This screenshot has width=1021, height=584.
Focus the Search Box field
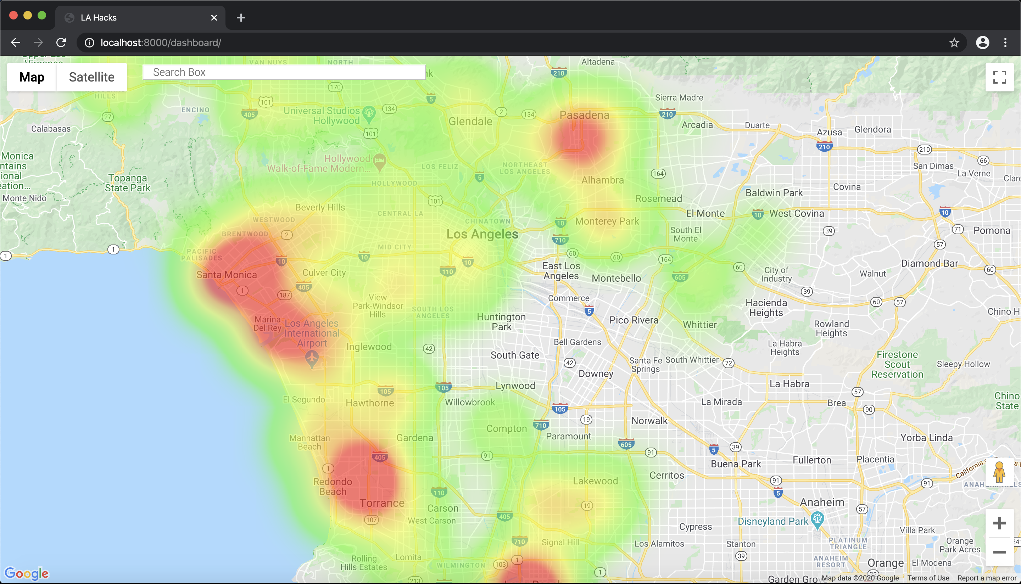pyautogui.click(x=284, y=72)
